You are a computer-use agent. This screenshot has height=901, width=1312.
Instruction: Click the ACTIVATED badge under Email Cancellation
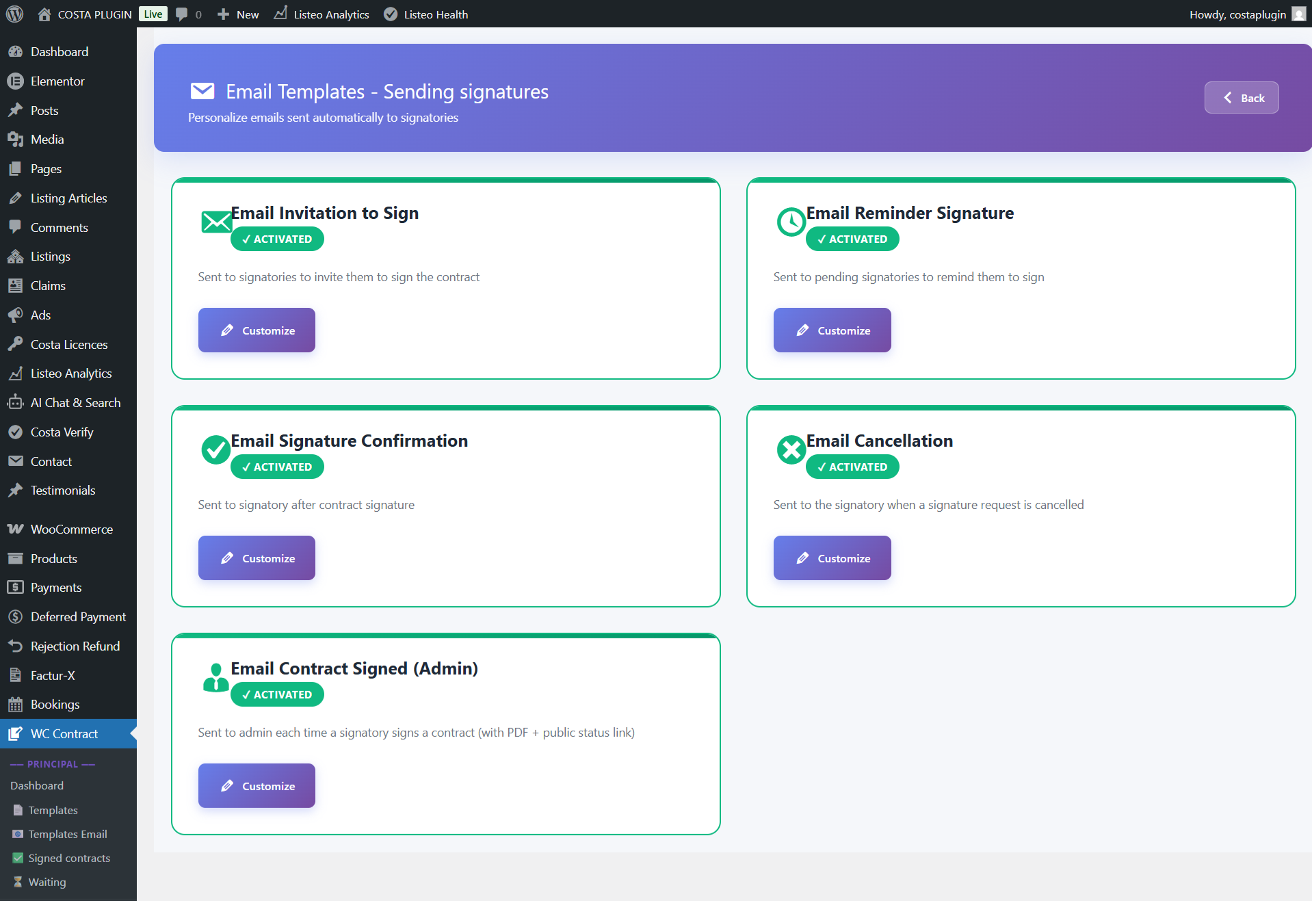(x=852, y=467)
